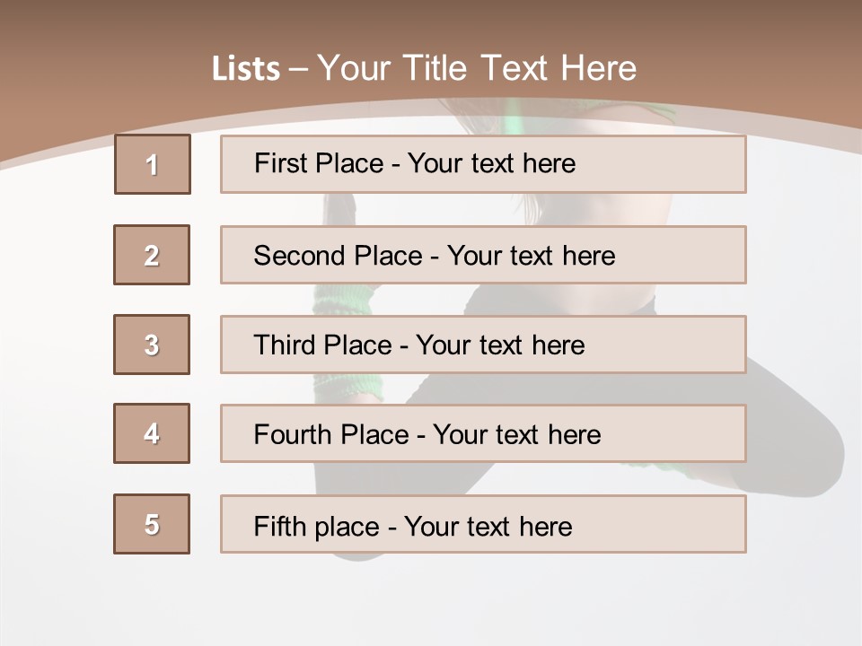Click the word Fifth in the list
The width and height of the screenshot is (862, 646).
coord(279,526)
